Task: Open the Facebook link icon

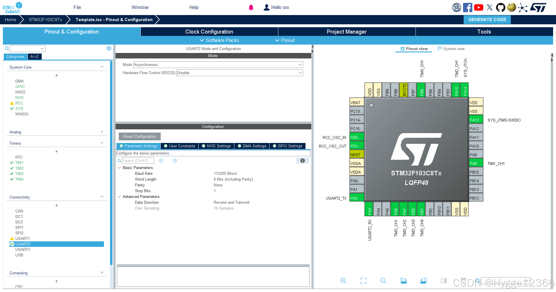Action: pos(467,8)
